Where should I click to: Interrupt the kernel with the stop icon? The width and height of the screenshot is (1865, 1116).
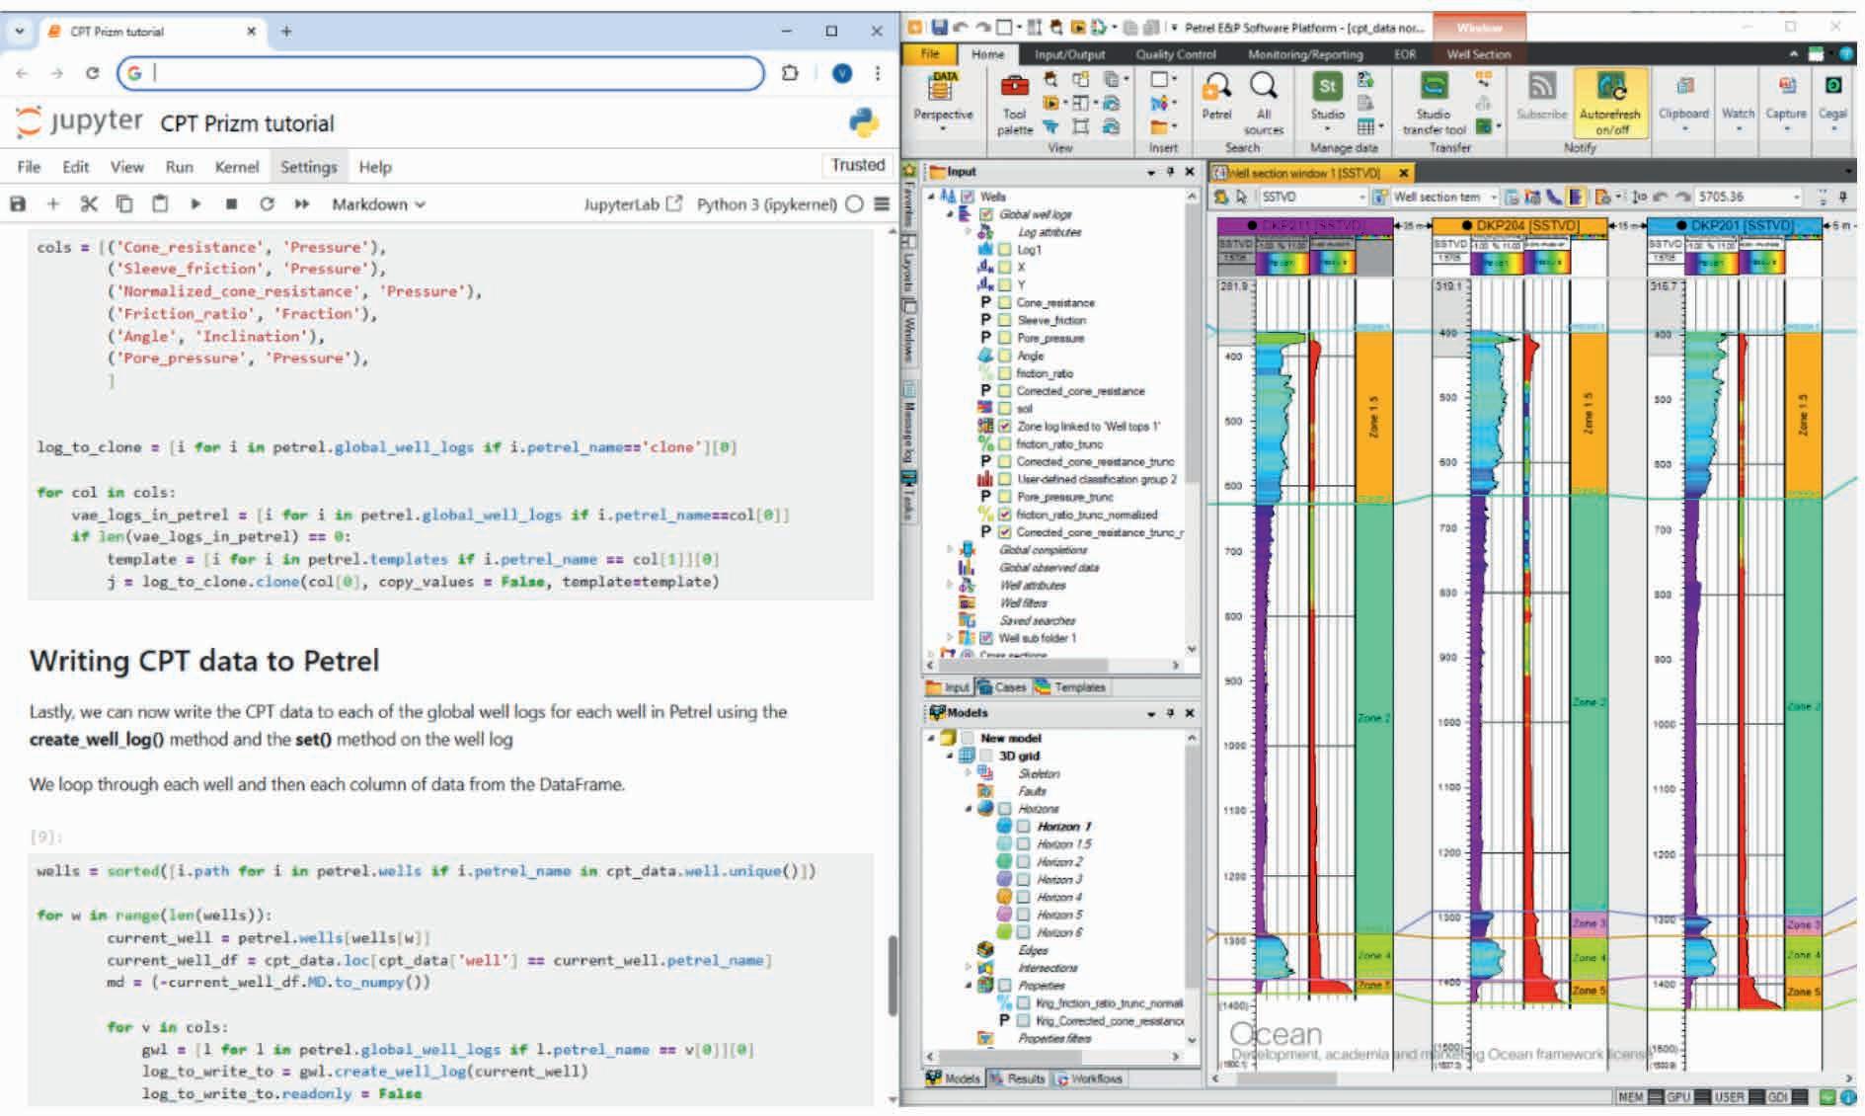pyautogui.click(x=231, y=204)
